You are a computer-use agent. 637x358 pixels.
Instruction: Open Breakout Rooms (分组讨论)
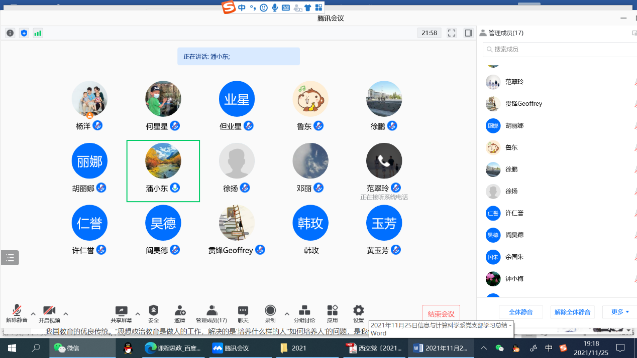304,314
